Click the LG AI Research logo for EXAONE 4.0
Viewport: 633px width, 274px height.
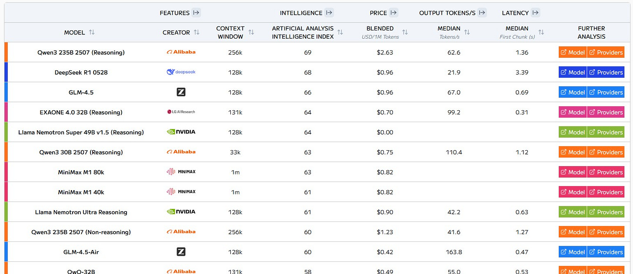click(x=181, y=112)
